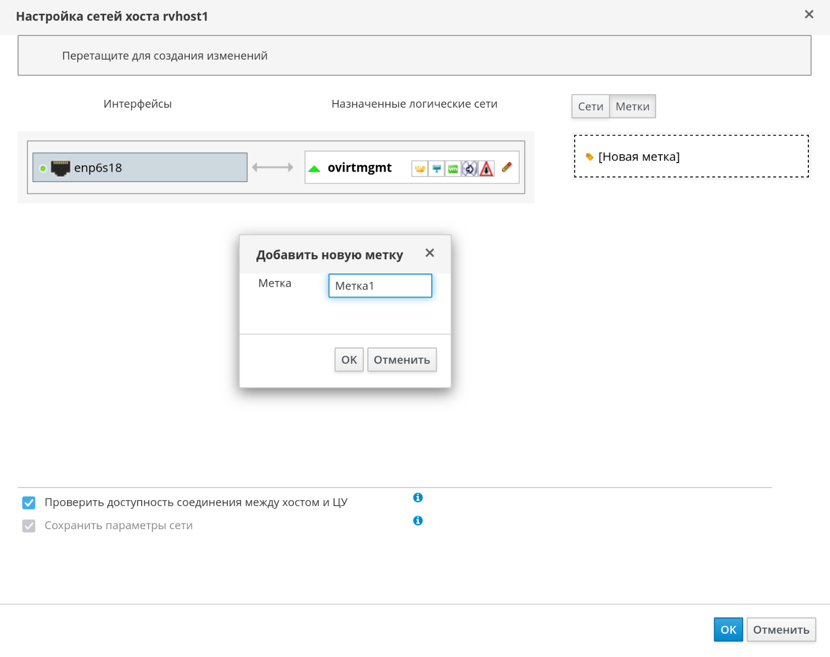Image resolution: width=830 pixels, height=657 pixels.
Task: Click the green VM network icon on ovirtmgmt
Action: coord(453,168)
